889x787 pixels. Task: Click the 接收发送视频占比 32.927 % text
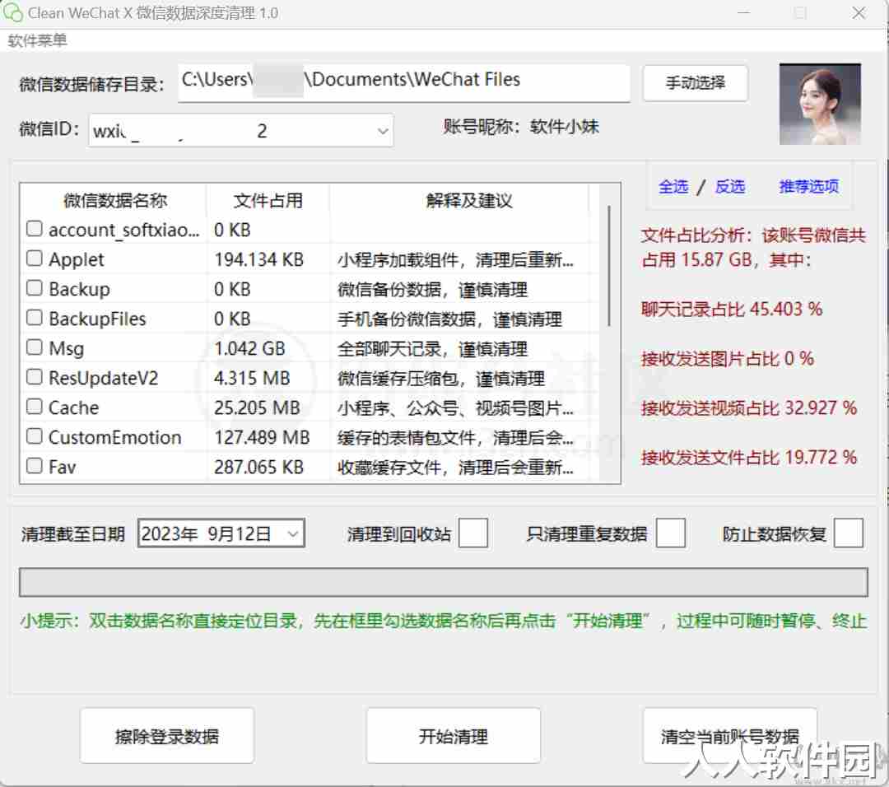(748, 407)
